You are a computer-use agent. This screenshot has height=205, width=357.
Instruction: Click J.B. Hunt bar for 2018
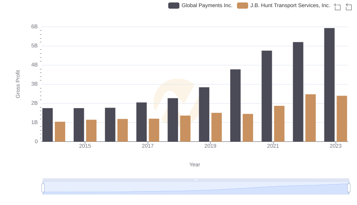pos(185,129)
